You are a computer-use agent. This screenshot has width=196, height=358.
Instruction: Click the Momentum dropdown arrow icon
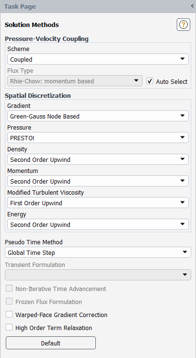183,181
